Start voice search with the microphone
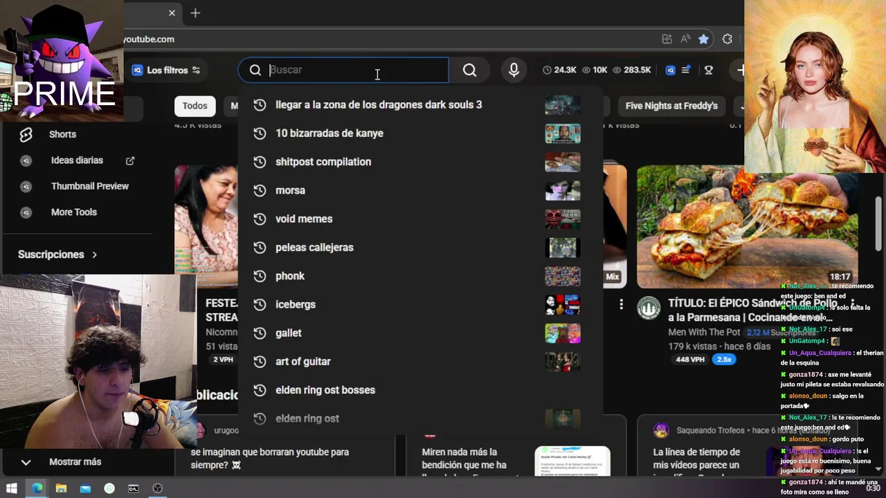This screenshot has height=498, width=886. [x=514, y=70]
